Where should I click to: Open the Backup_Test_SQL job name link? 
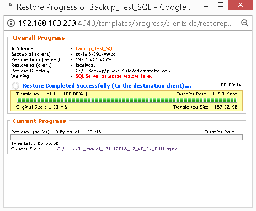coord(95,48)
